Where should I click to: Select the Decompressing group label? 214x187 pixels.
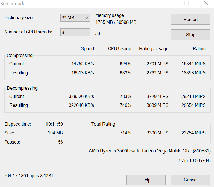click(22, 88)
